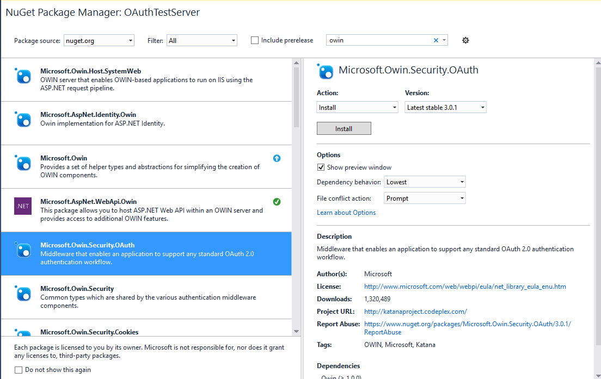
Task: Select the Microsoft.Owin.Security.Cookies package entry
Action: pos(147,332)
